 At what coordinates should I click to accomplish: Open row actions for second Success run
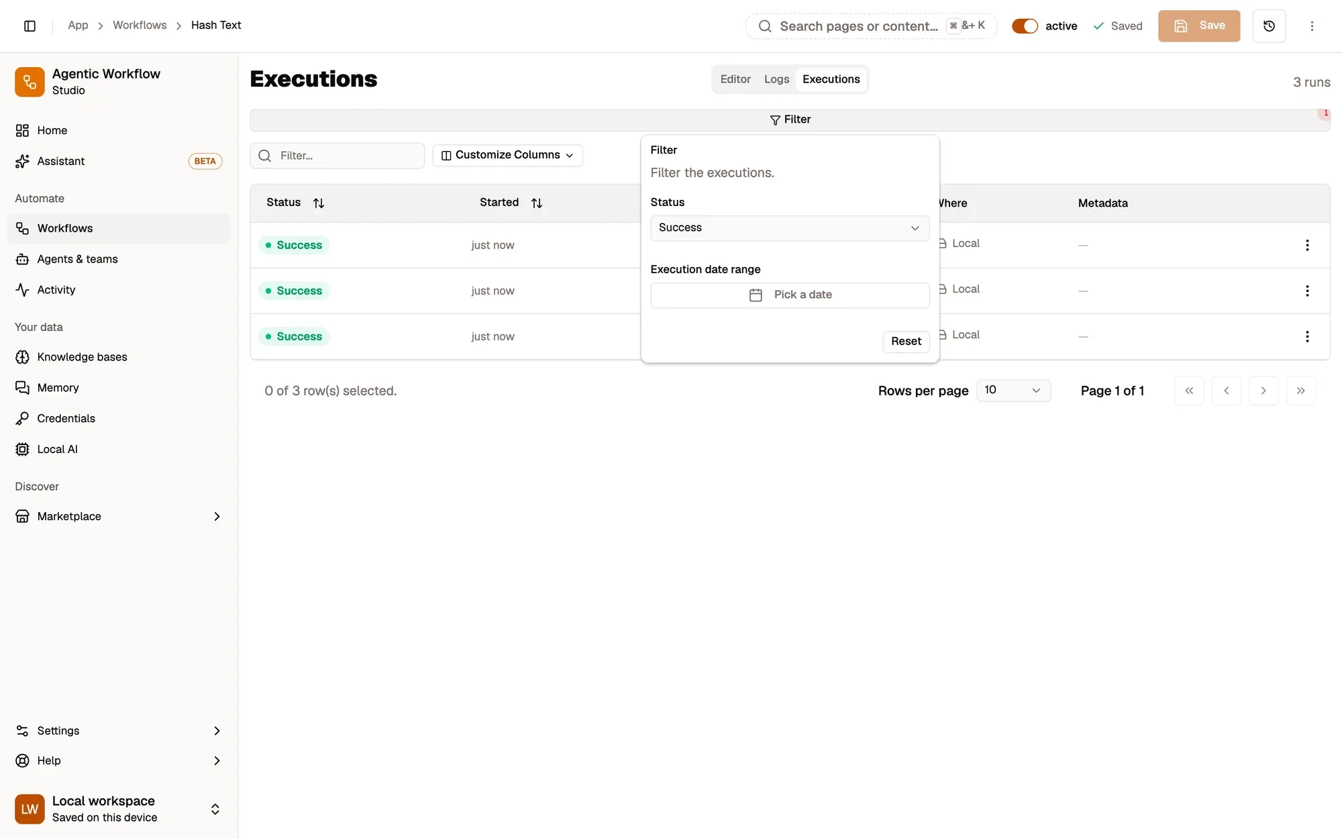click(1307, 291)
